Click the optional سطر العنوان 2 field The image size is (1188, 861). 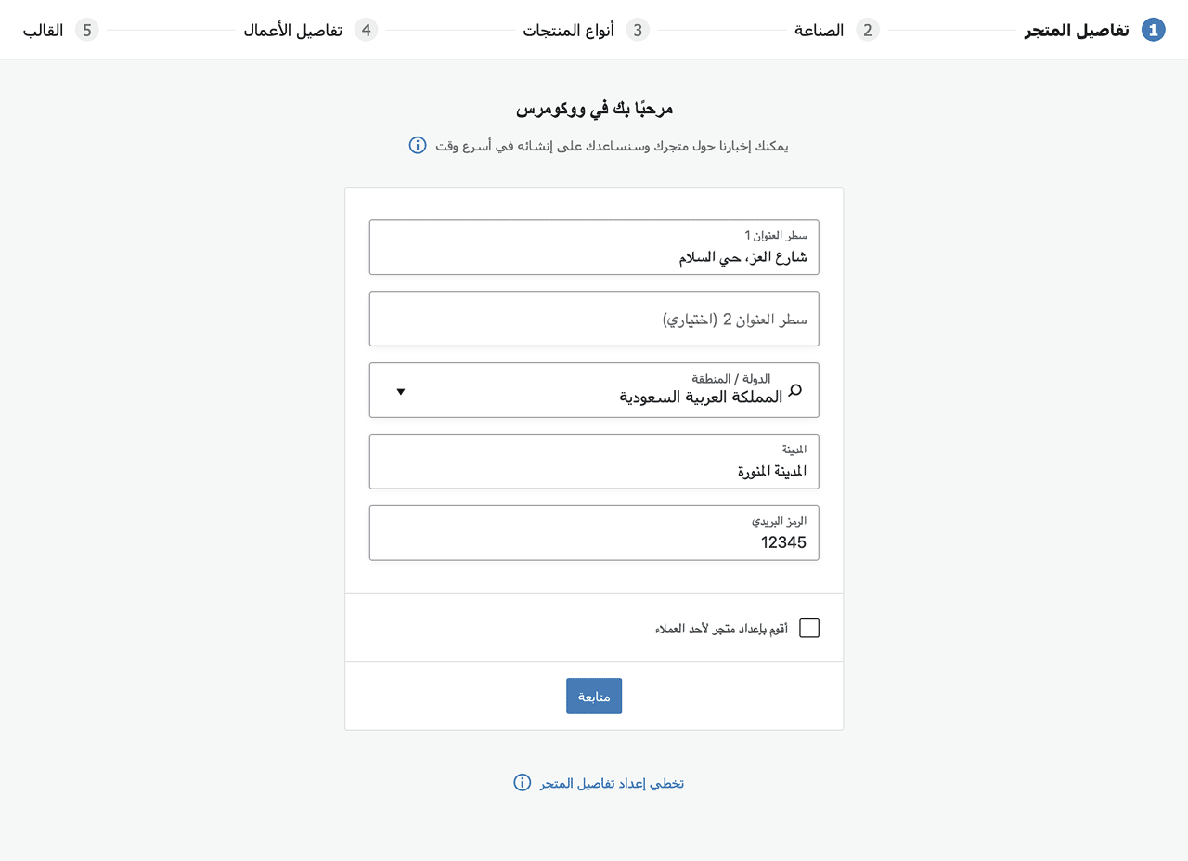[594, 318]
